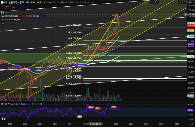Viewport: 195px width, 127px height.
Task: Click the purple 66,523 axis label
Action: (191, 44)
